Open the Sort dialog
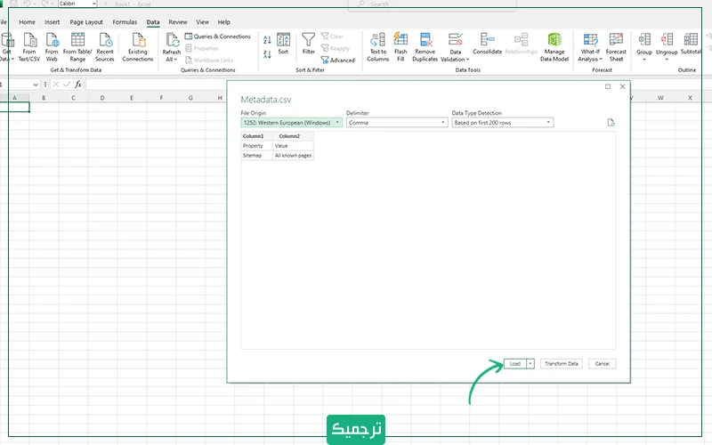712x445 pixels. pos(283,44)
